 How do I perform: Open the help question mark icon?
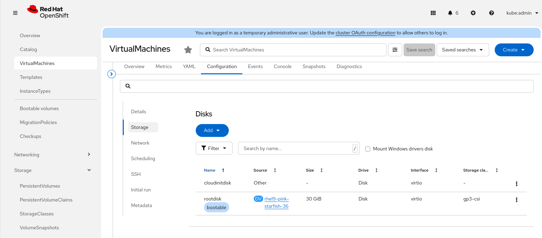(492, 13)
